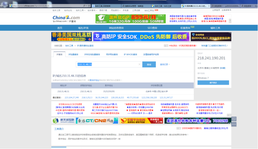Click the browser URL address field
Image resolution: width=258 pixels, height=149 pixels.
pos(46,6)
